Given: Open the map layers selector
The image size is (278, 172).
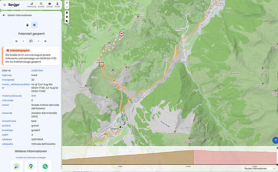Looking at the screenshot, I should click(x=67, y=13).
